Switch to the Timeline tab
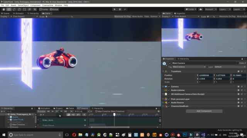The width and height of the screenshot is (247, 138). [83, 108]
